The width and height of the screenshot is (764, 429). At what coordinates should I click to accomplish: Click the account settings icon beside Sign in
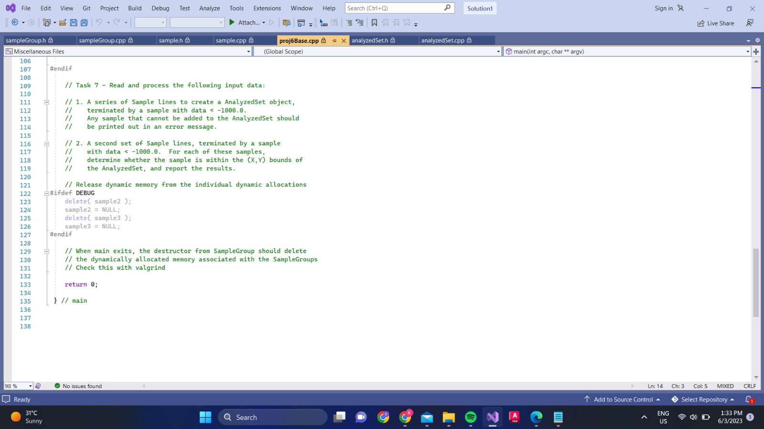point(680,8)
